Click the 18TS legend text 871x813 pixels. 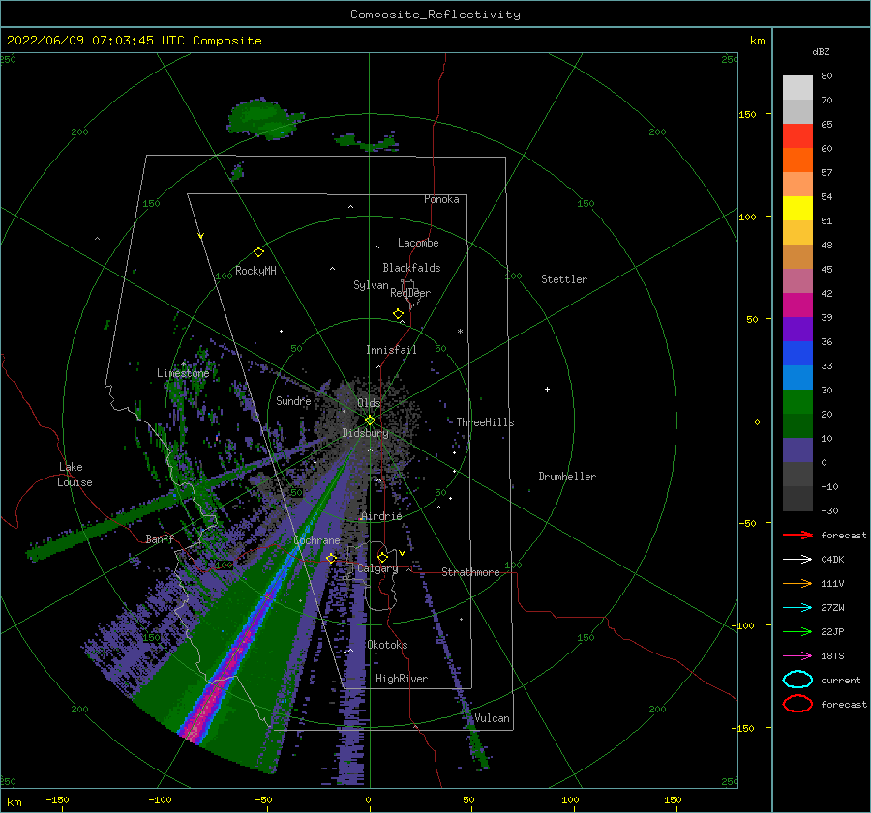[832, 656]
